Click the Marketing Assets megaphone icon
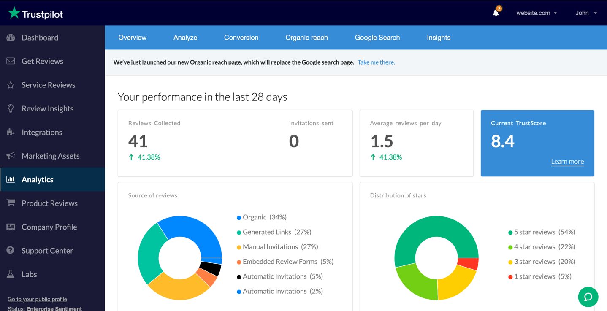Screen dimensions: 607x311 11,156
